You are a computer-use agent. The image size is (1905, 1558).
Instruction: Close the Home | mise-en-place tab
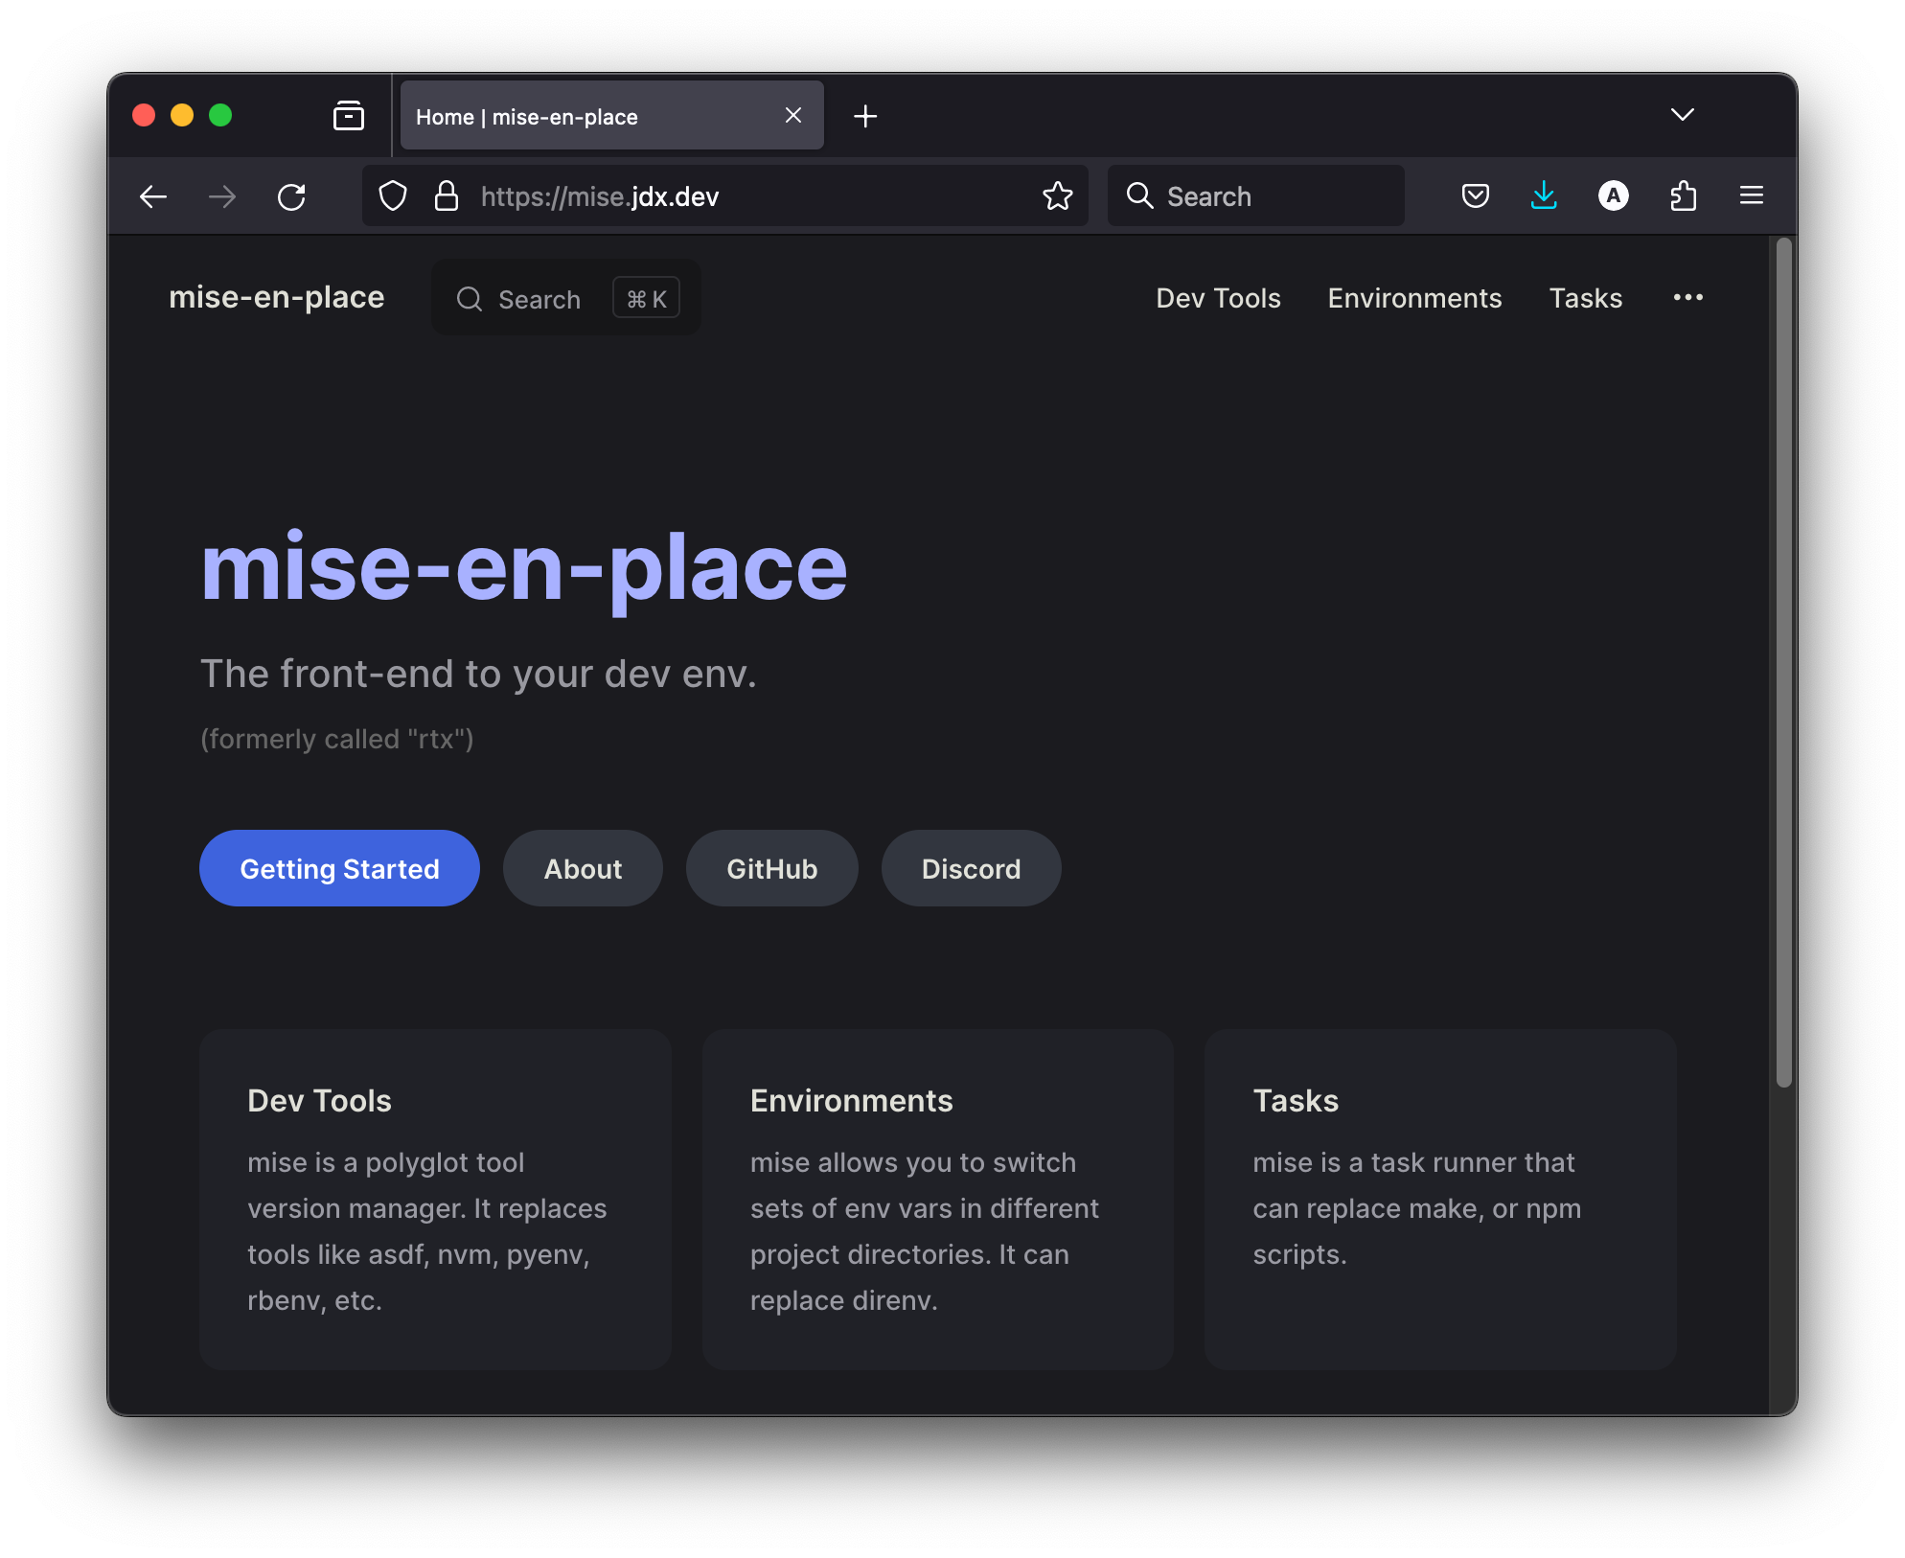(793, 116)
